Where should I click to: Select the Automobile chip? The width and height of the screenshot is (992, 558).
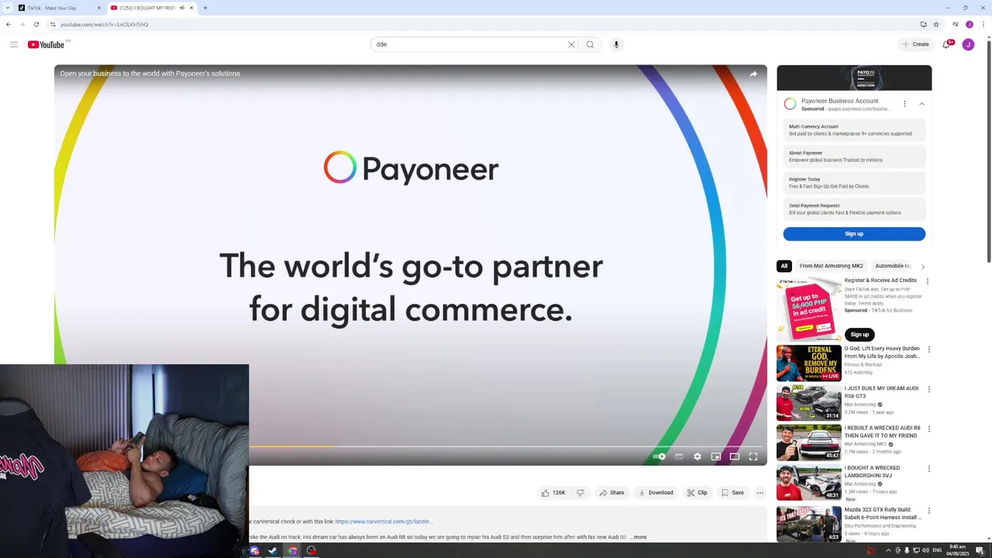click(893, 266)
